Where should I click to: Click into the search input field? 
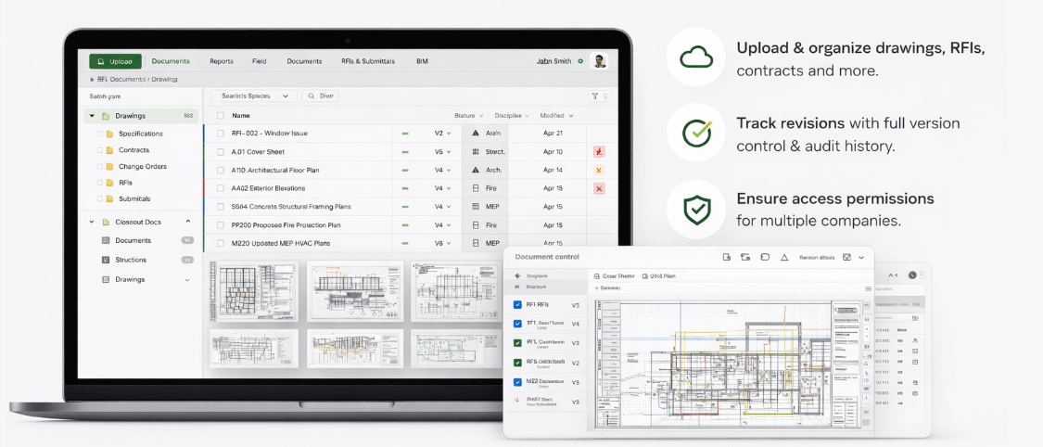pyautogui.click(x=320, y=96)
